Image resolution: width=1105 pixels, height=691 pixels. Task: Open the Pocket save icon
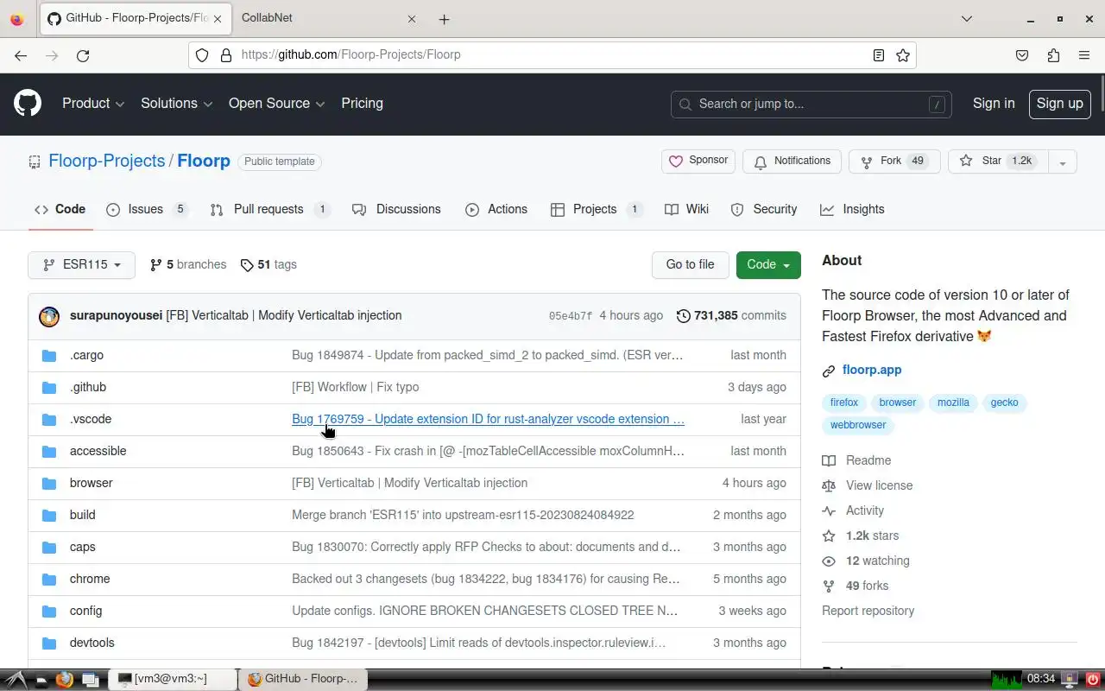(1022, 55)
